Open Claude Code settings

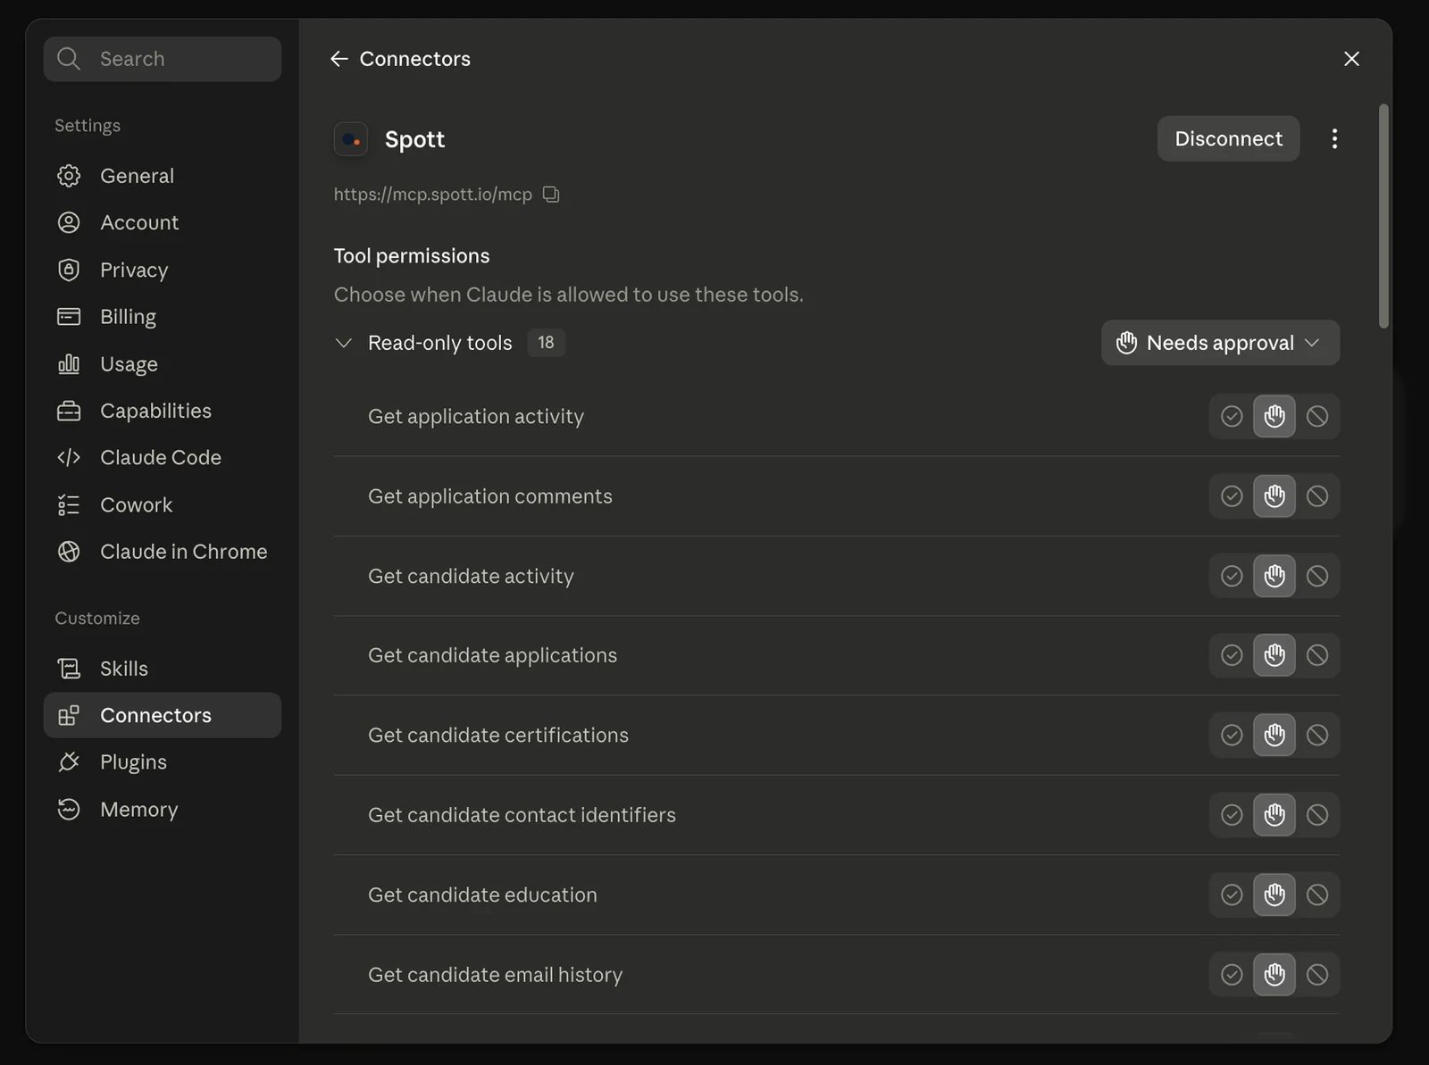[x=162, y=458]
